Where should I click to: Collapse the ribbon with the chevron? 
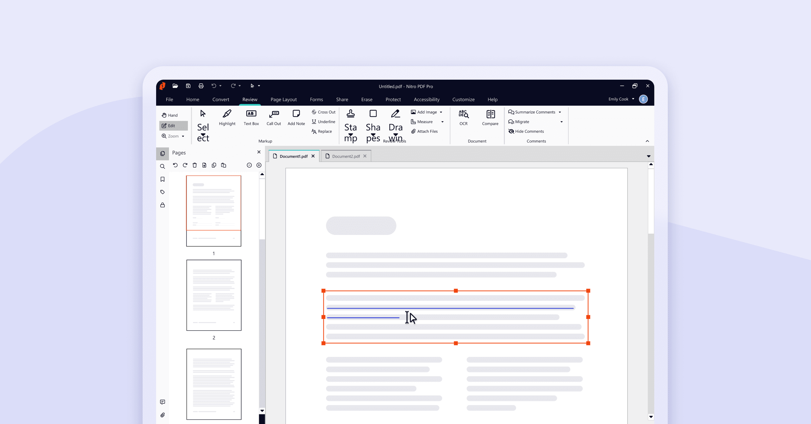pos(647,141)
